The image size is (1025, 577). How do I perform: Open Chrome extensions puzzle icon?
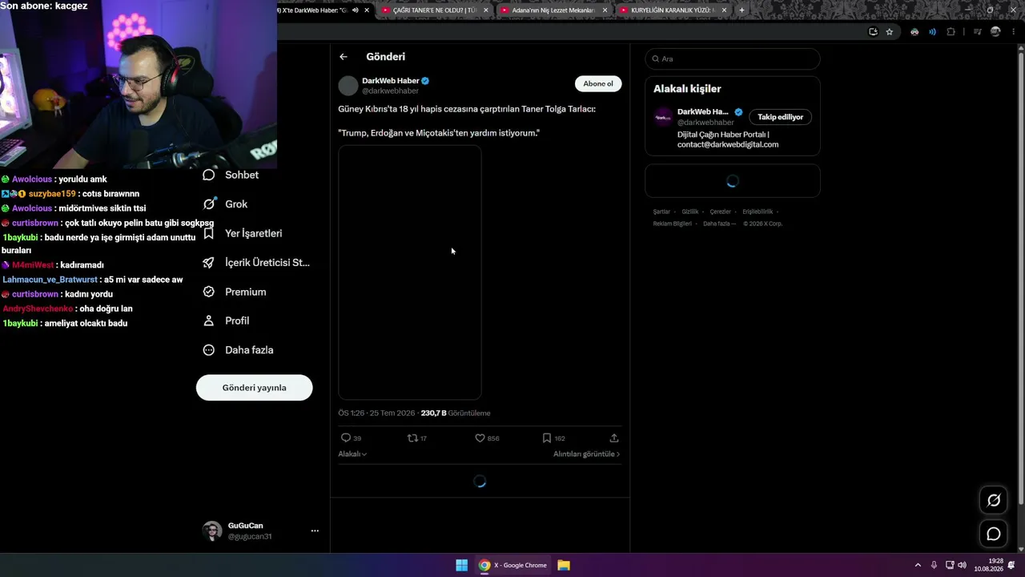[x=951, y=32]
